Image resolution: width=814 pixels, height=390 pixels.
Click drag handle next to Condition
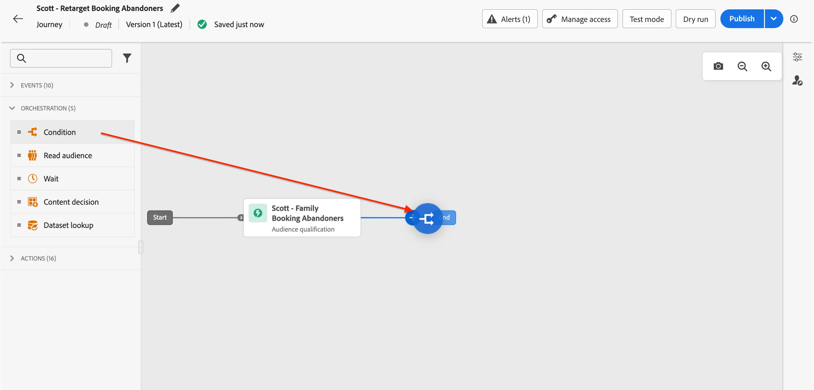[19, 132]
